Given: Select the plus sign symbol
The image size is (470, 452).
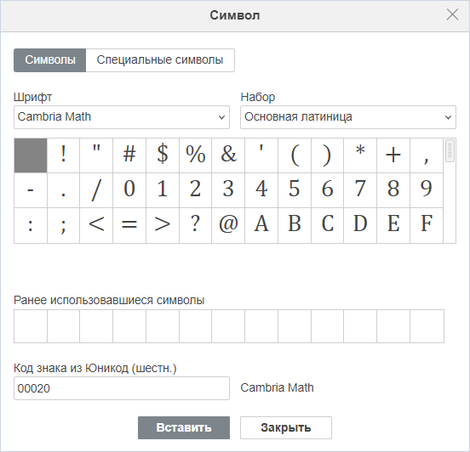Looking at the screenshot, I should pos(393,155).
